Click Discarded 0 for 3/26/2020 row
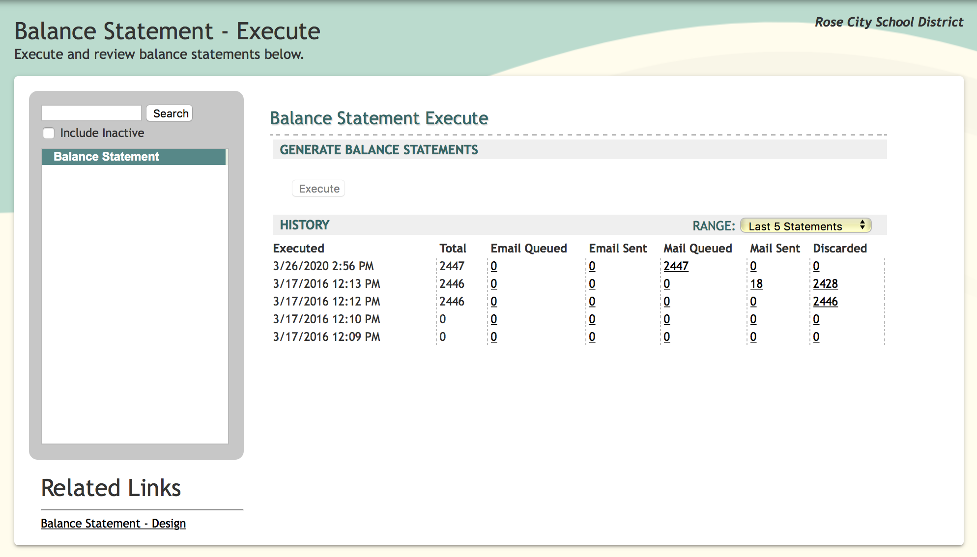The width and height of the screenshot is (977, 557). pyautogui.click(x=816, y=266)
